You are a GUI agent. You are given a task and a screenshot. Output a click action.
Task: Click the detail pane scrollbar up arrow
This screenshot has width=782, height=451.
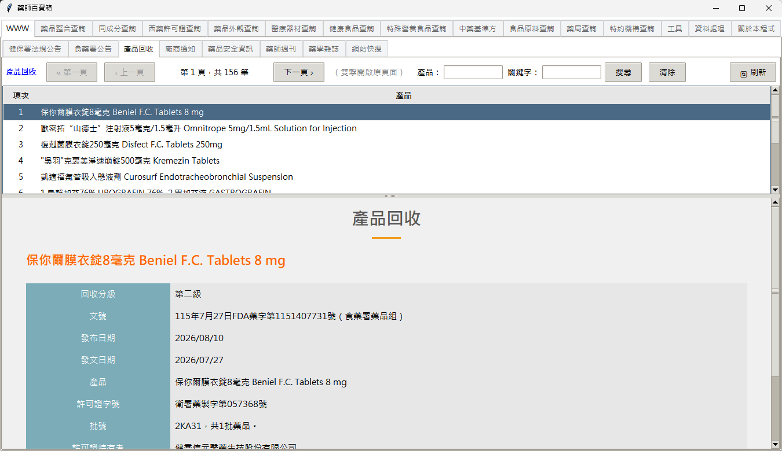(775, 202)
